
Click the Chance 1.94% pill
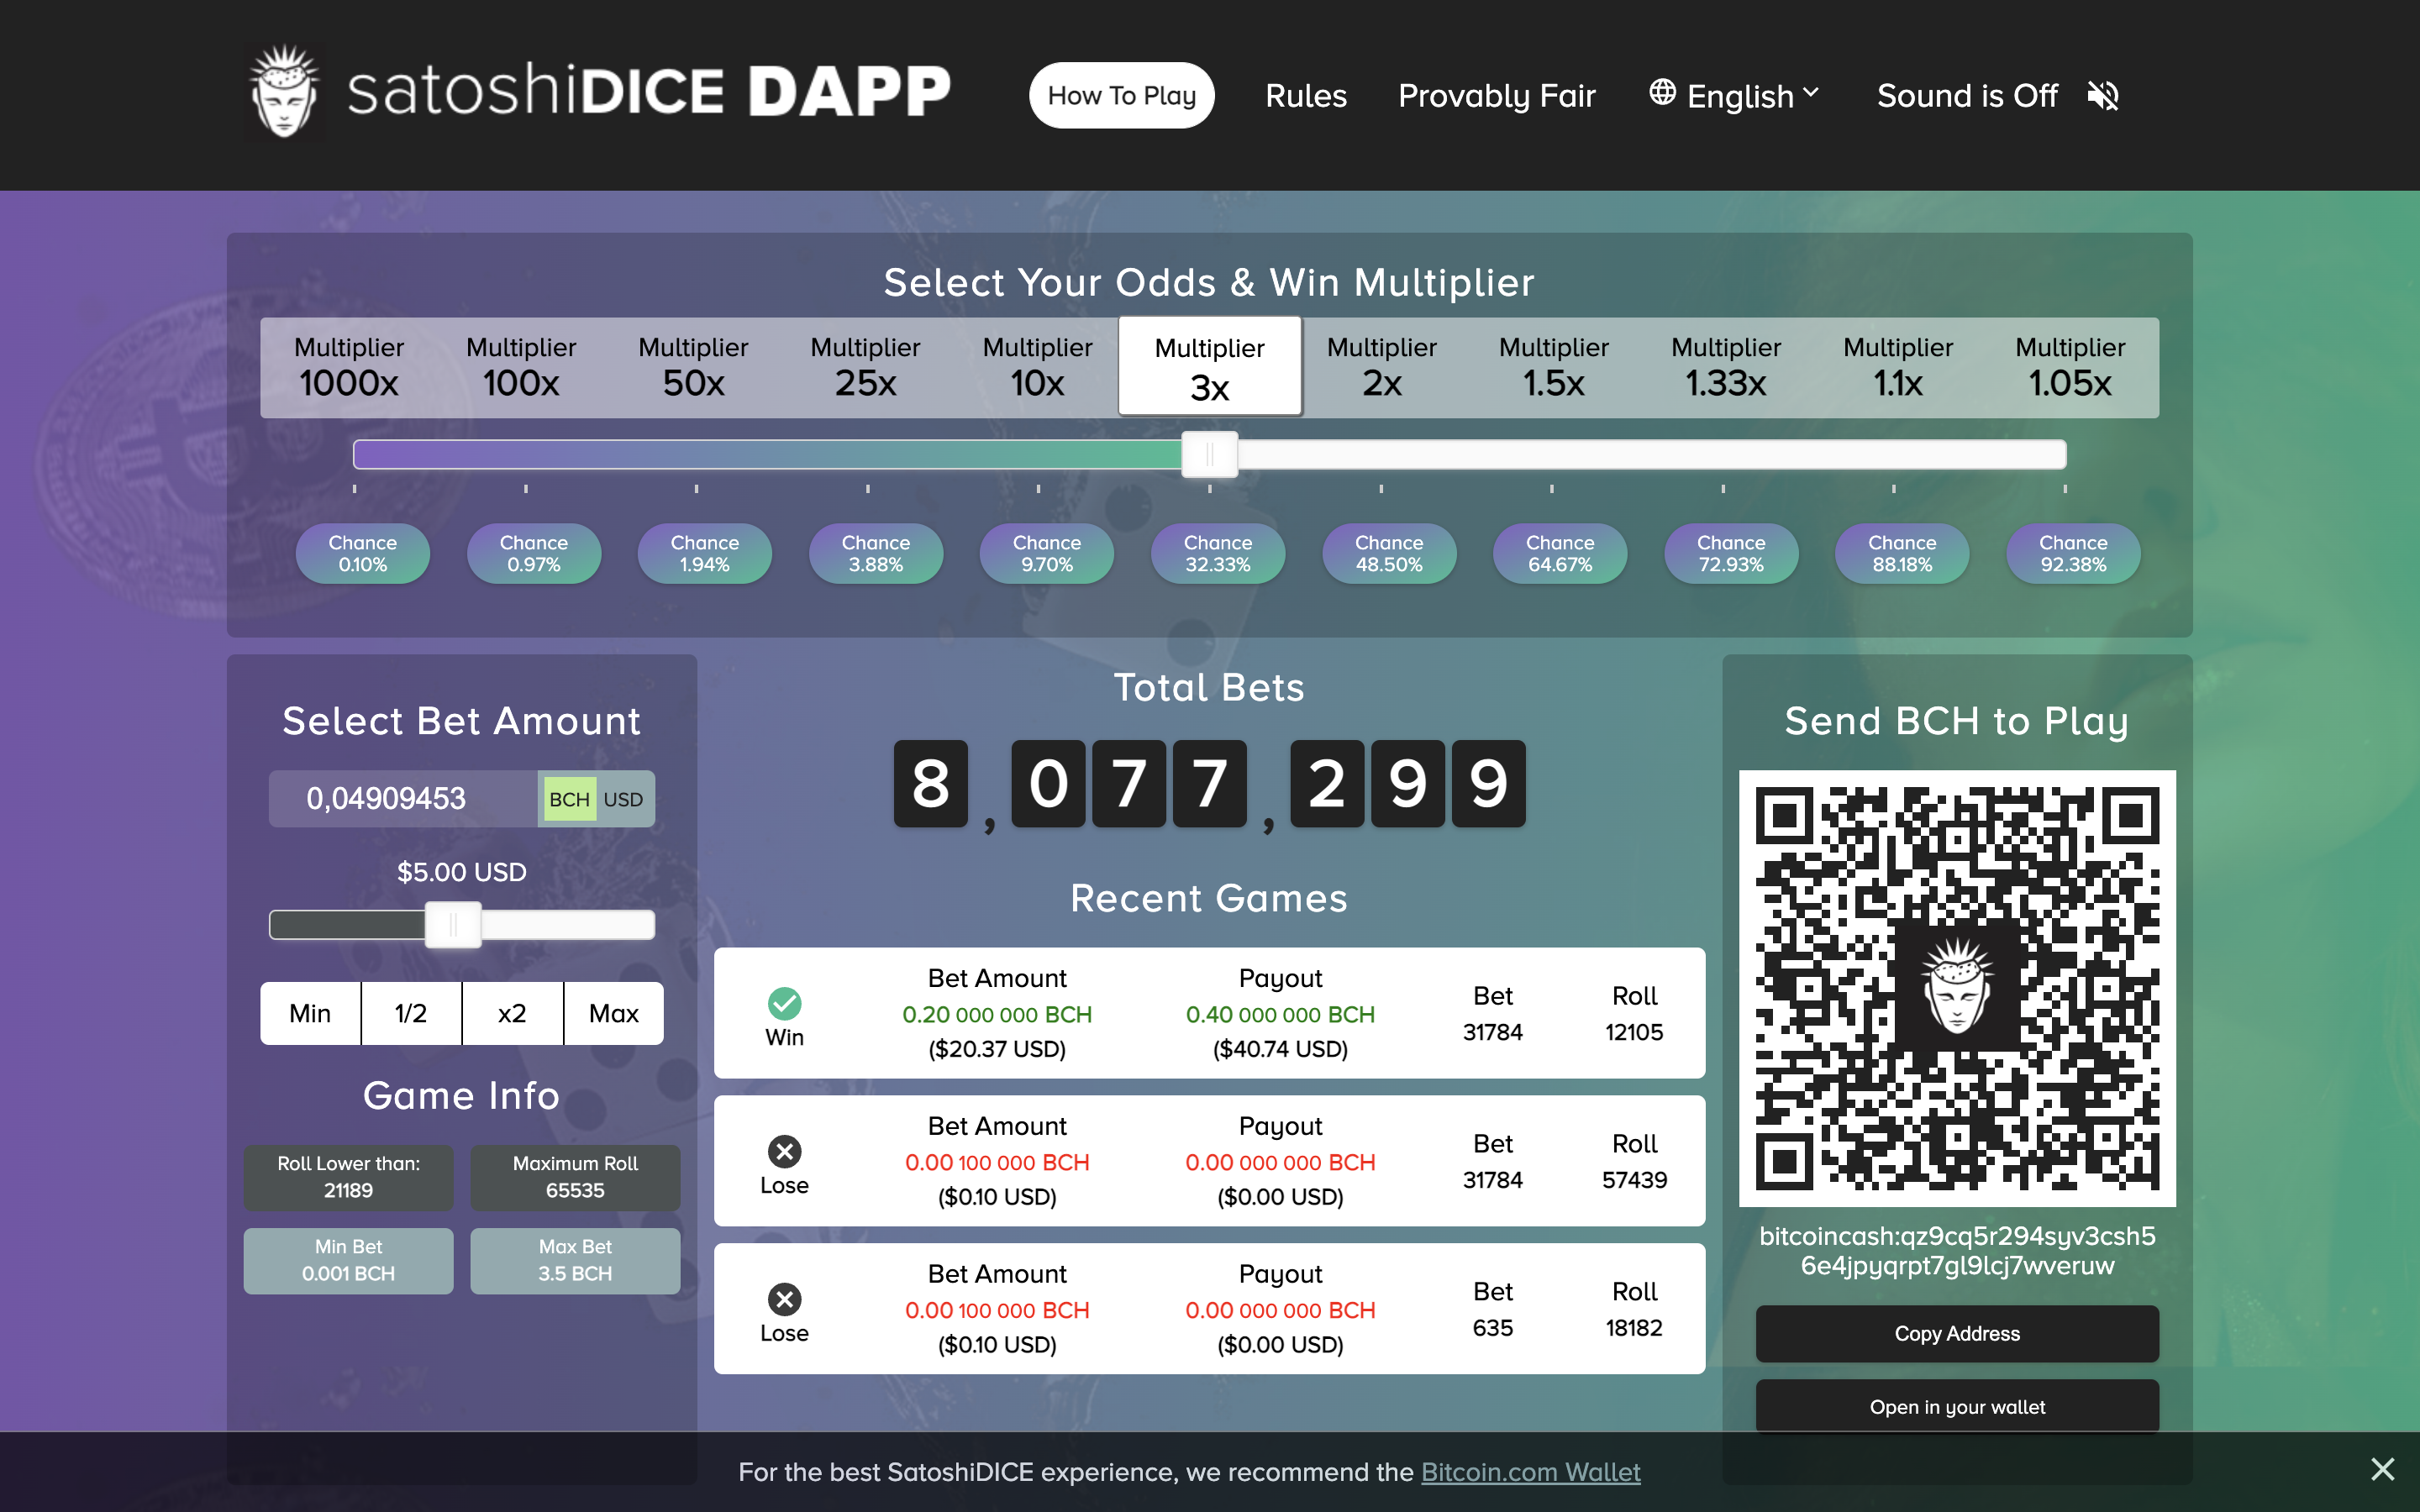click(x=704, y=553)
